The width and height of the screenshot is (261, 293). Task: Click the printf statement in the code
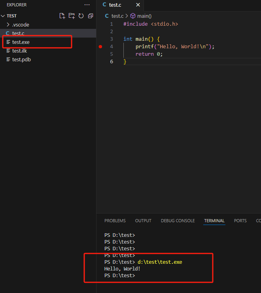[175, 47]
